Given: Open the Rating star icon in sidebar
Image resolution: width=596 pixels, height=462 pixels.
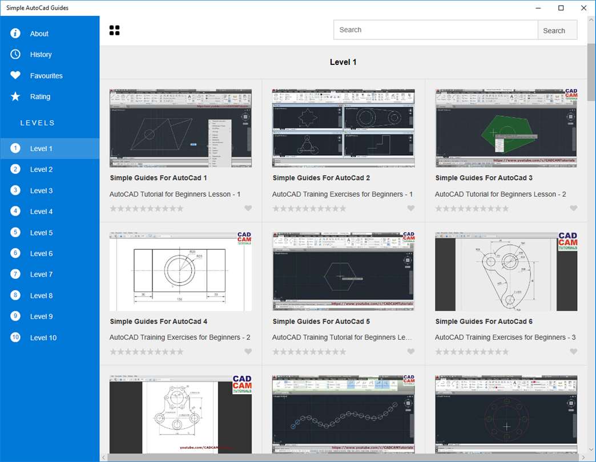Looking at the screenshot, I should click(15, 96).
